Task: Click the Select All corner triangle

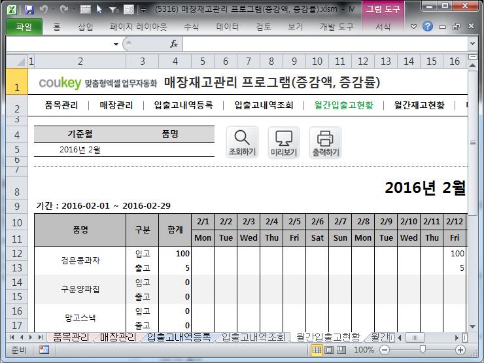Action: click(x=17, y=61)
